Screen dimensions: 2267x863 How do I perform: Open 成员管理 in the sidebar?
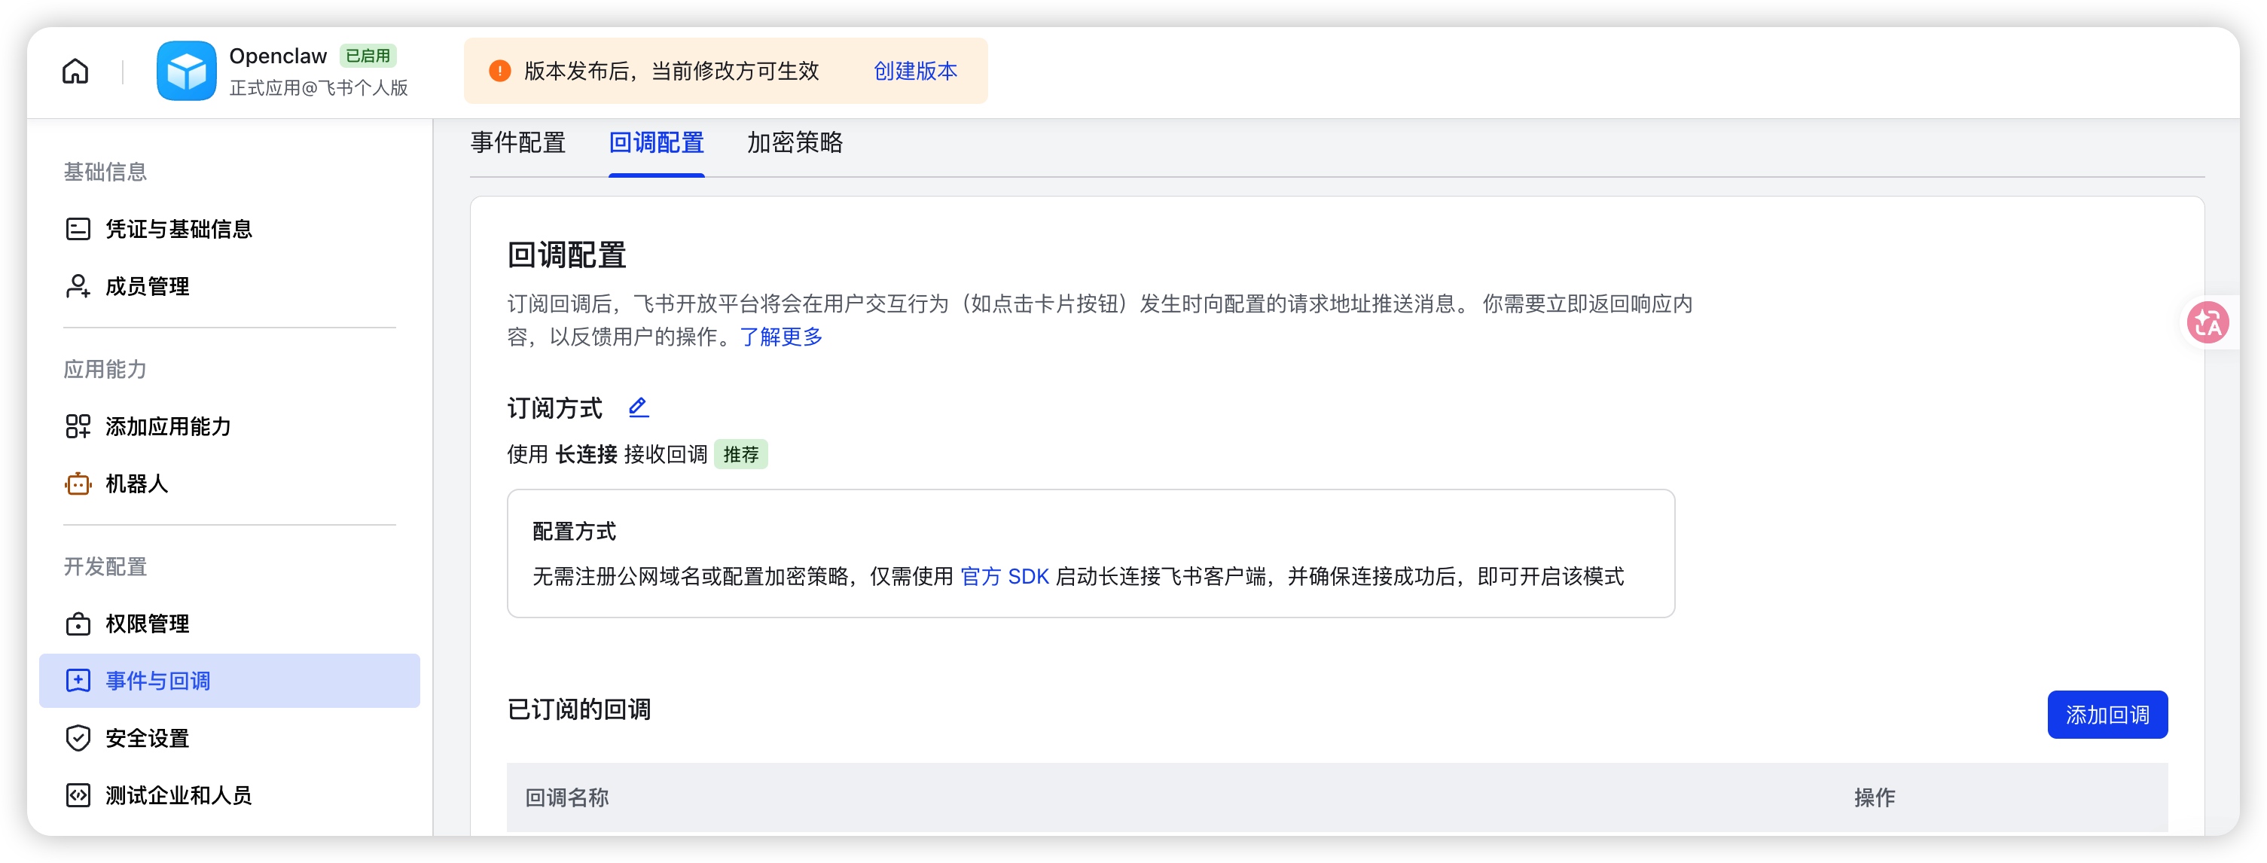point(147,287)
